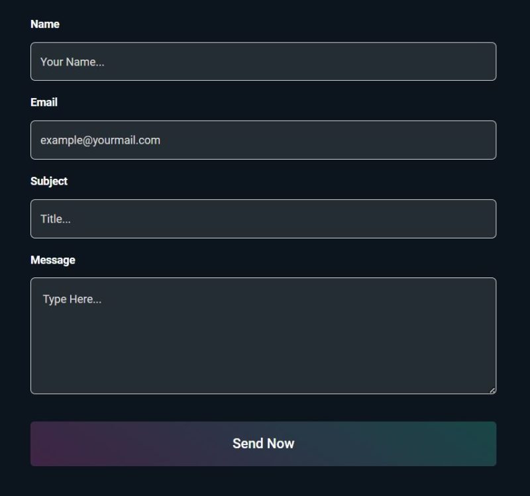Click the Name input field

(263, 62)
